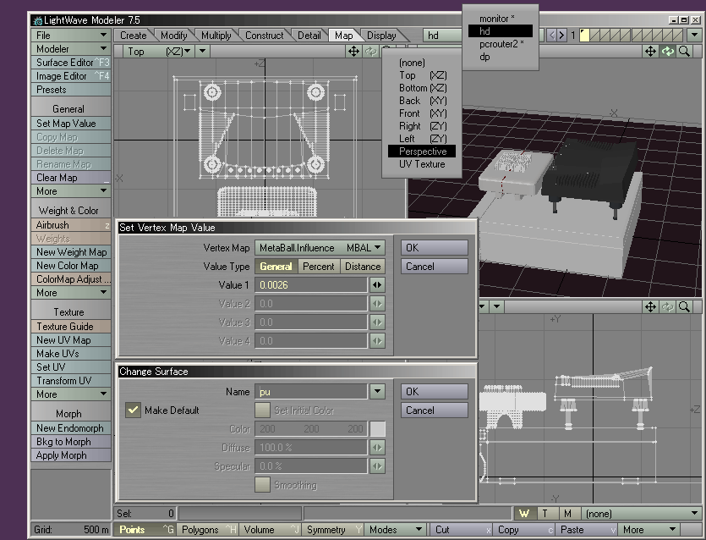Click the Pan icon in the Perspective viewport toolbar
This screenshot has height=540, width=706.
pyautogui.click(x=651, y=52)
